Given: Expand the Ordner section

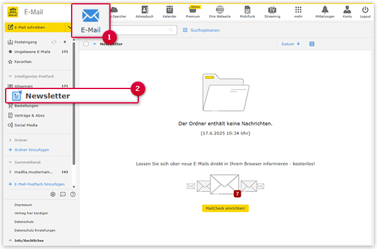Looking at the screenshot, I should click(10, 140).
